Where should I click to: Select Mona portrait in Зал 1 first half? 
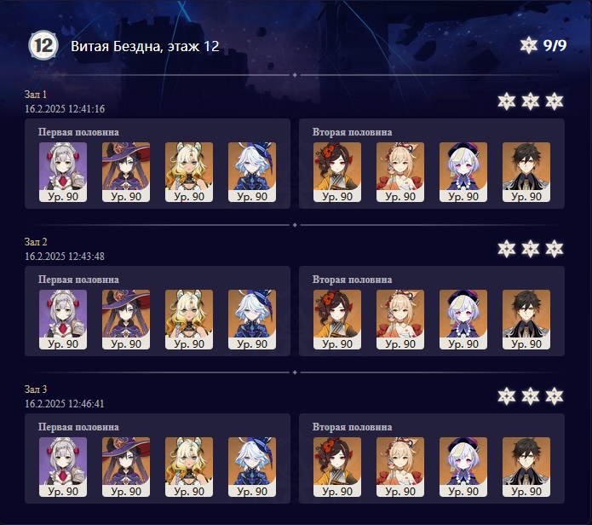(x=126, y=172)
